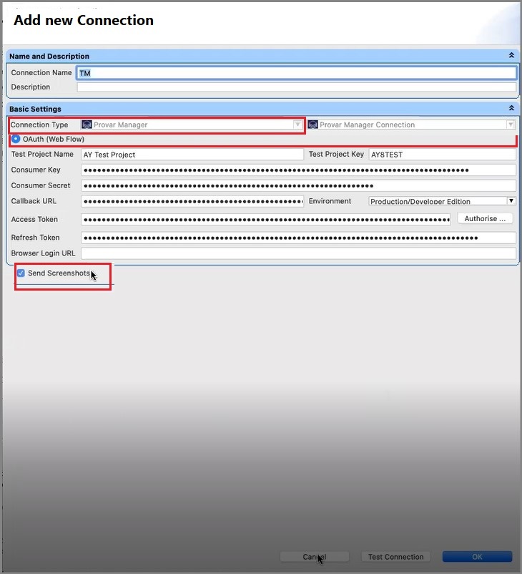522x574 pixels.
Task: Collapse the Name and Description section
Action: pos(511,55)
